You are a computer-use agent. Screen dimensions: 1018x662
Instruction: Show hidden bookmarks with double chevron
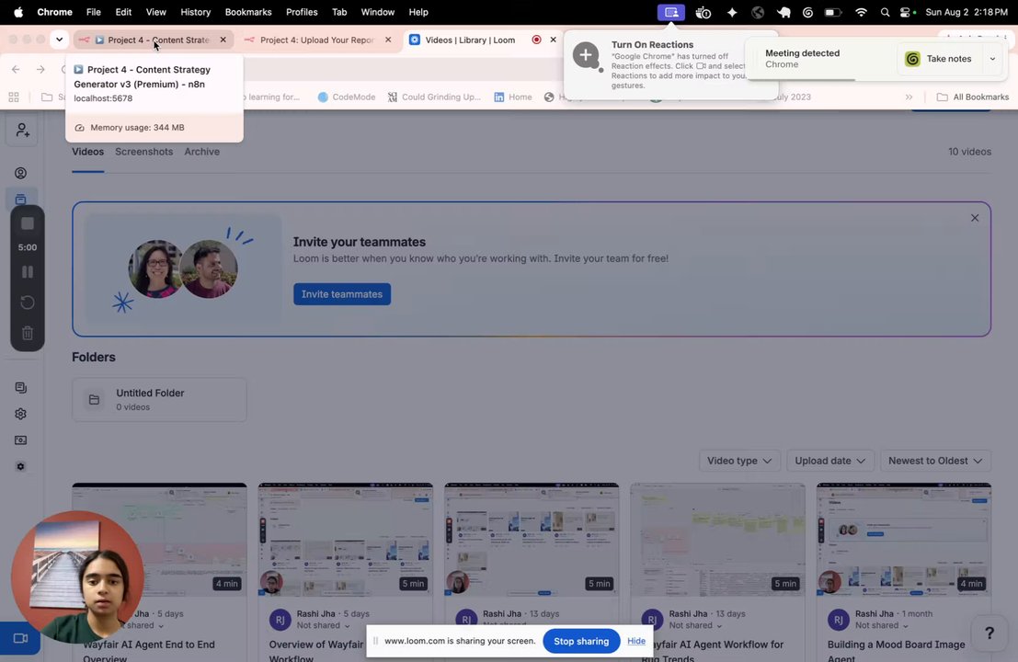coord(909,97)
